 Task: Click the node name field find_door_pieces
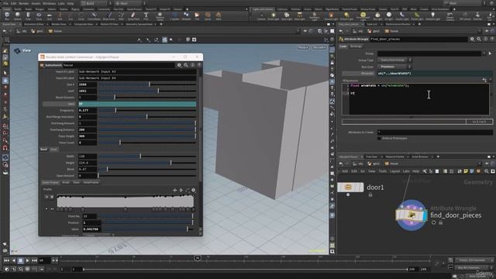coord(418,40)
